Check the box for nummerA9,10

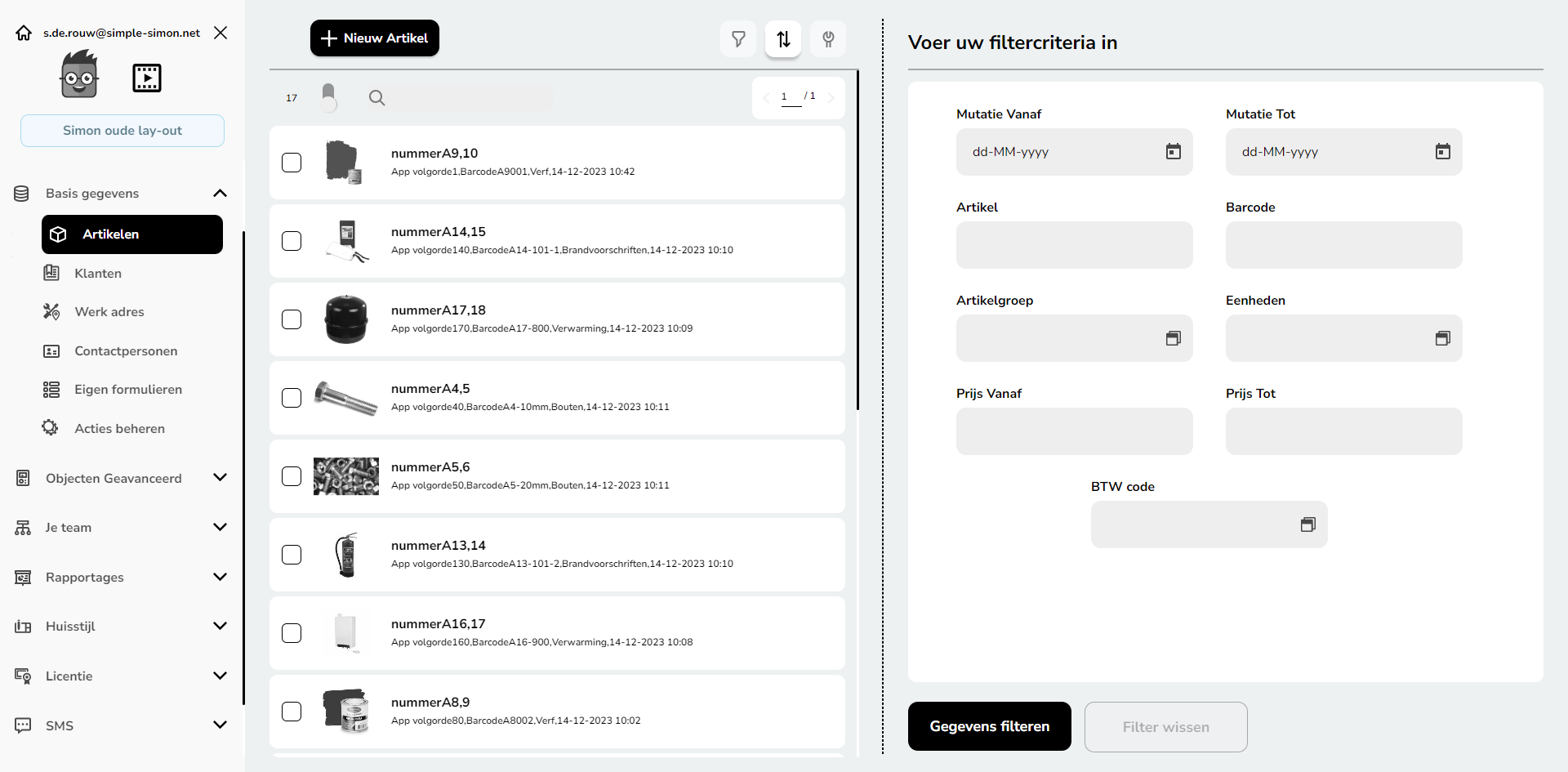tap(292, 163)
